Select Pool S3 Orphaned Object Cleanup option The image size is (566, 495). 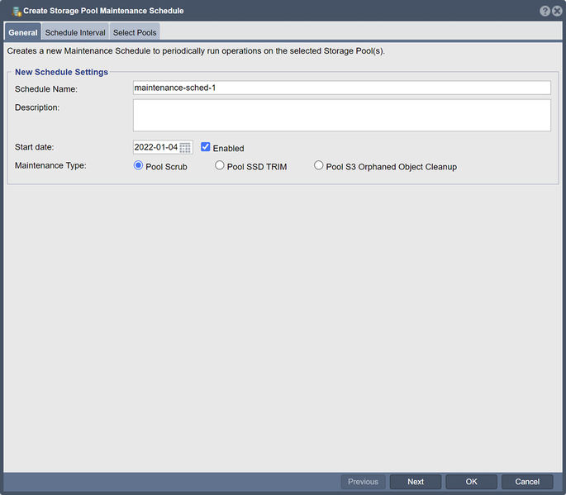coord(318,165)
